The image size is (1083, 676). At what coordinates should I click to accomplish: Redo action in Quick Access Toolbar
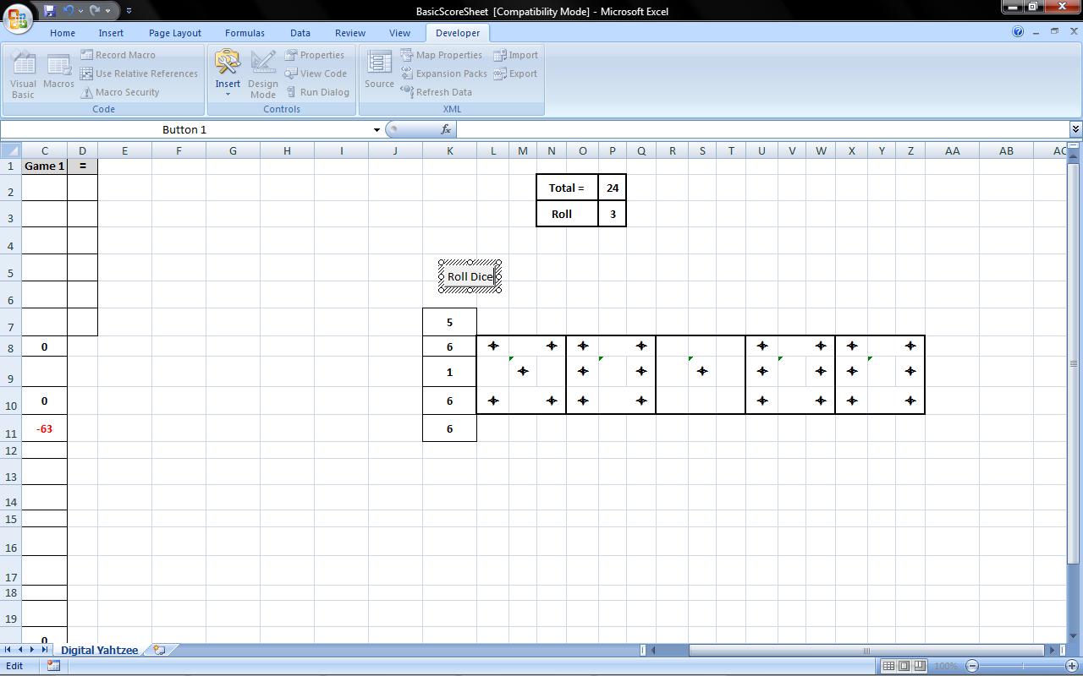click(94, 11)
